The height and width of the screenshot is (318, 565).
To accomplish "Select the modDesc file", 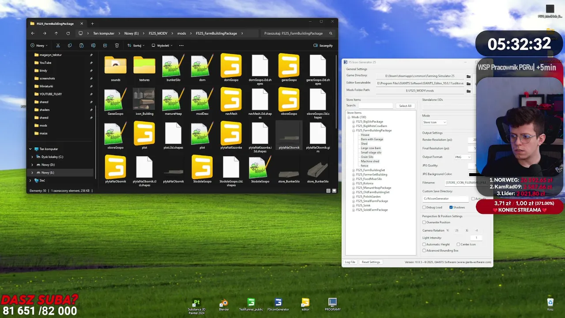I will point(202,102).
